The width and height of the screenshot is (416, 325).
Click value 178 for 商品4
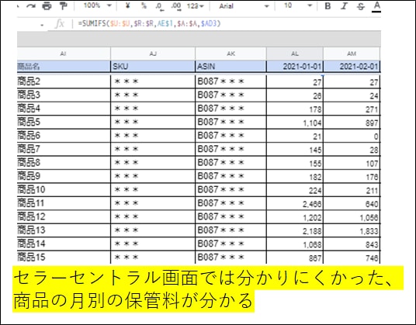point(295,109)
